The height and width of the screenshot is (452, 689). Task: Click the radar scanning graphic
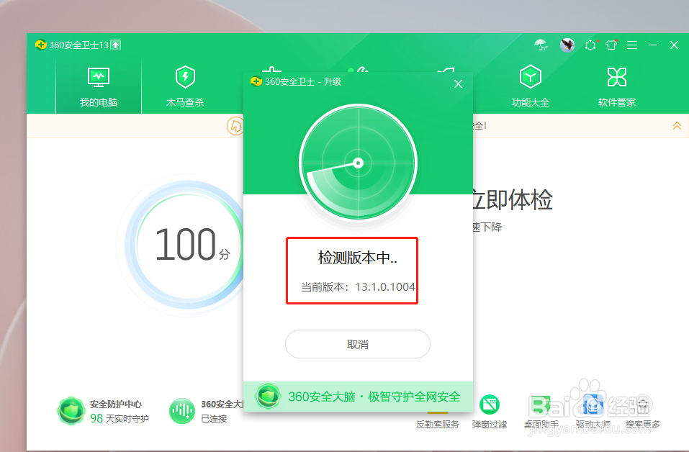tap(358, 163)
